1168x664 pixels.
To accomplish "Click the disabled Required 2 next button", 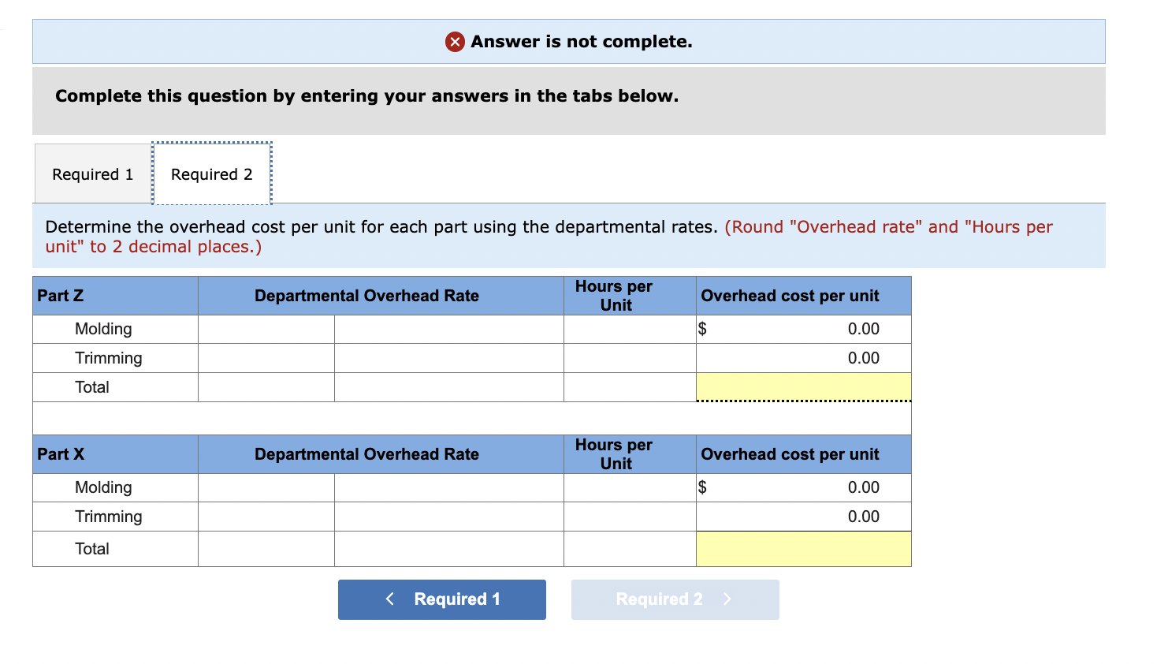I will click(x=675, y=599).
